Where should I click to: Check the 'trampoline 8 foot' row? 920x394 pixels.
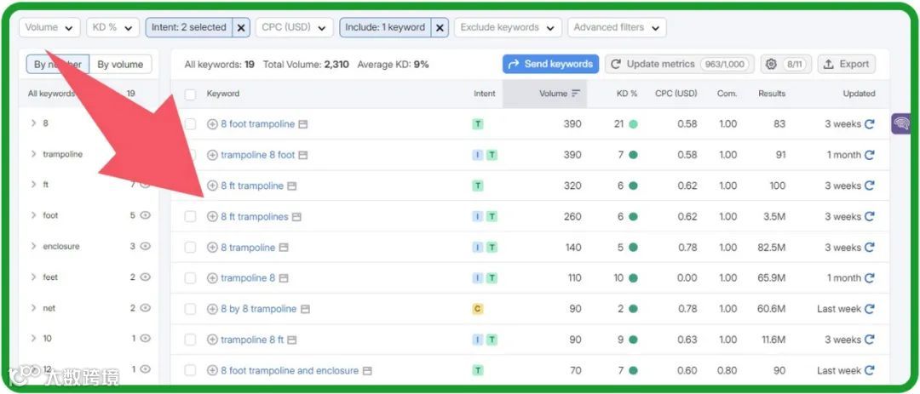point(190,156)
